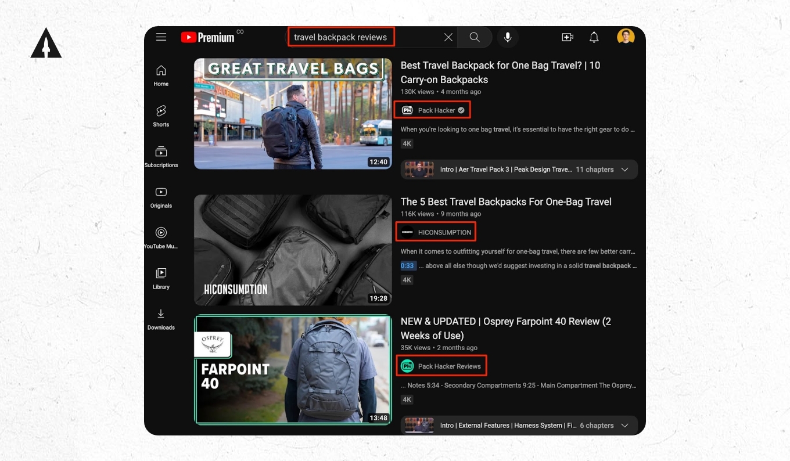This screenshot has height=461, width=790.
Task: Click the HICONSUMPTION channel avatar
Action: (407, 232)
